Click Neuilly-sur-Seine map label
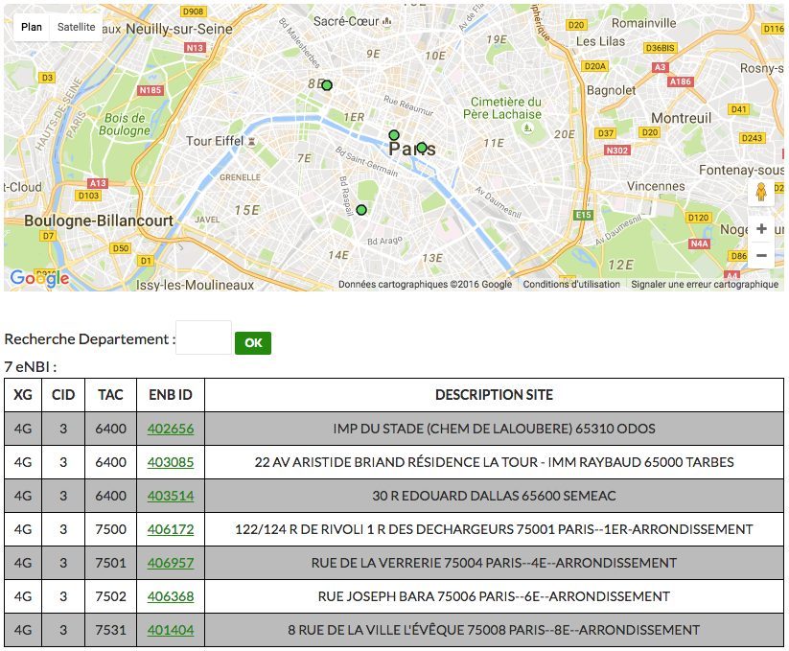This screenshot has width=789, height=651. 179,29
